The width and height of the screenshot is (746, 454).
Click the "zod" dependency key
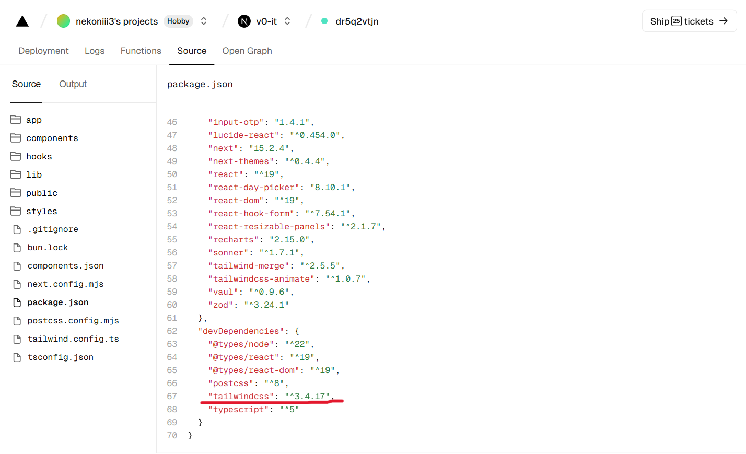tap(220, 305)
